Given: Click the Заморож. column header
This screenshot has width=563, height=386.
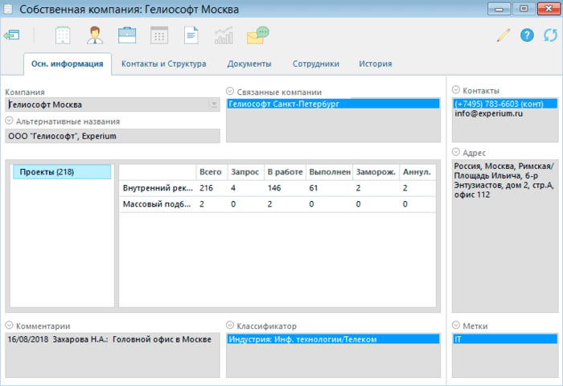Looking at the screenshot, I should click(x=376, y=172).
